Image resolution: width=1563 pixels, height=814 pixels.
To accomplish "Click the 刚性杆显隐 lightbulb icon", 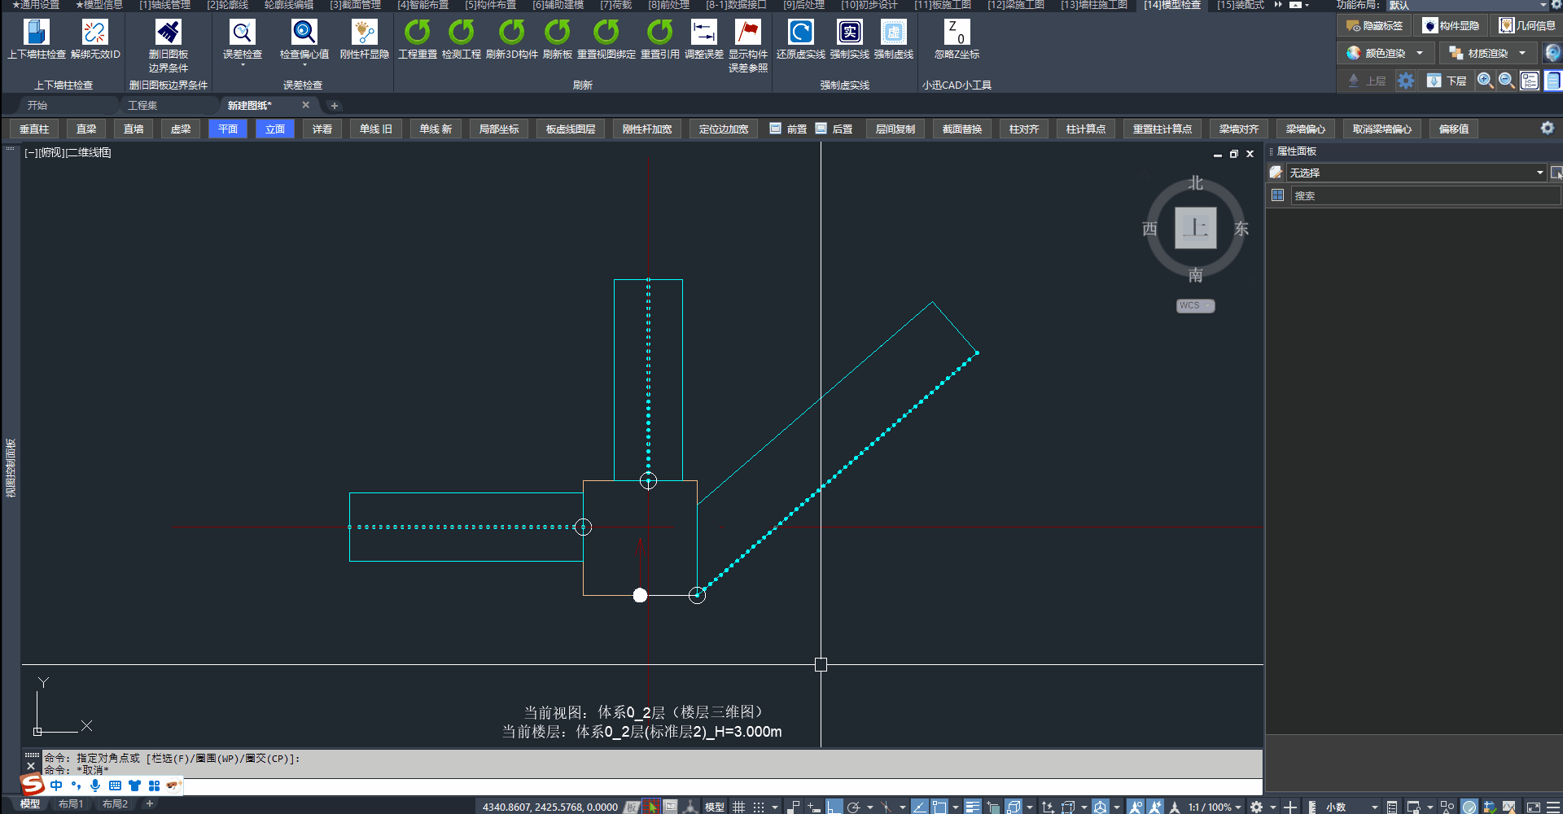I will point(364,33).
